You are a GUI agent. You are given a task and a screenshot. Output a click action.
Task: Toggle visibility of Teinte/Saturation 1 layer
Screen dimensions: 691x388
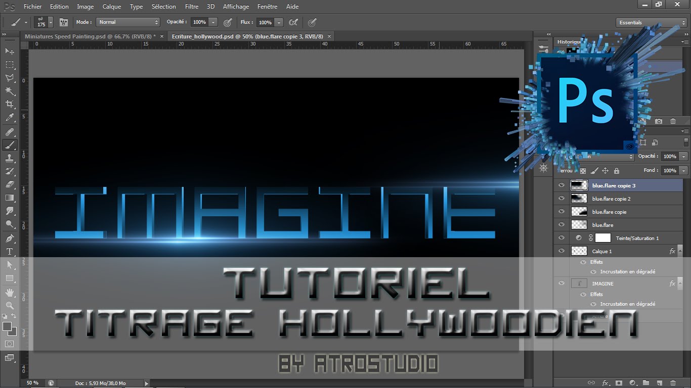pos(561,238)
